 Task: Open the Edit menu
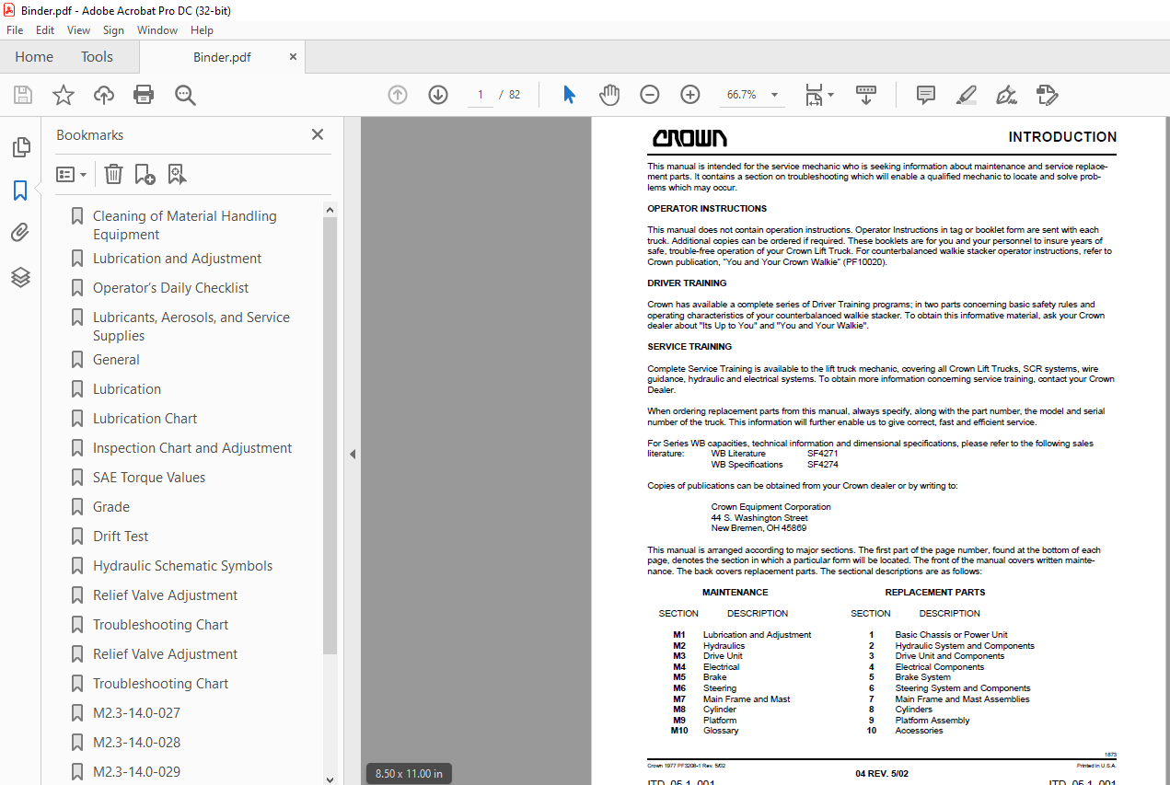[x=45, y=30]
